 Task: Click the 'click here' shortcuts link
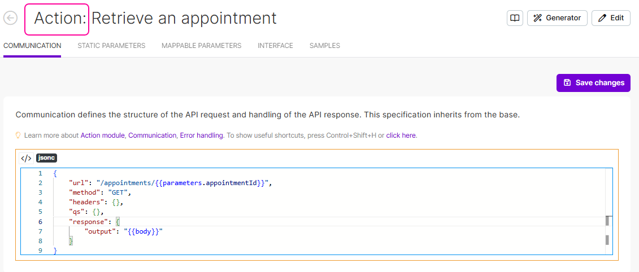(401, 135)
